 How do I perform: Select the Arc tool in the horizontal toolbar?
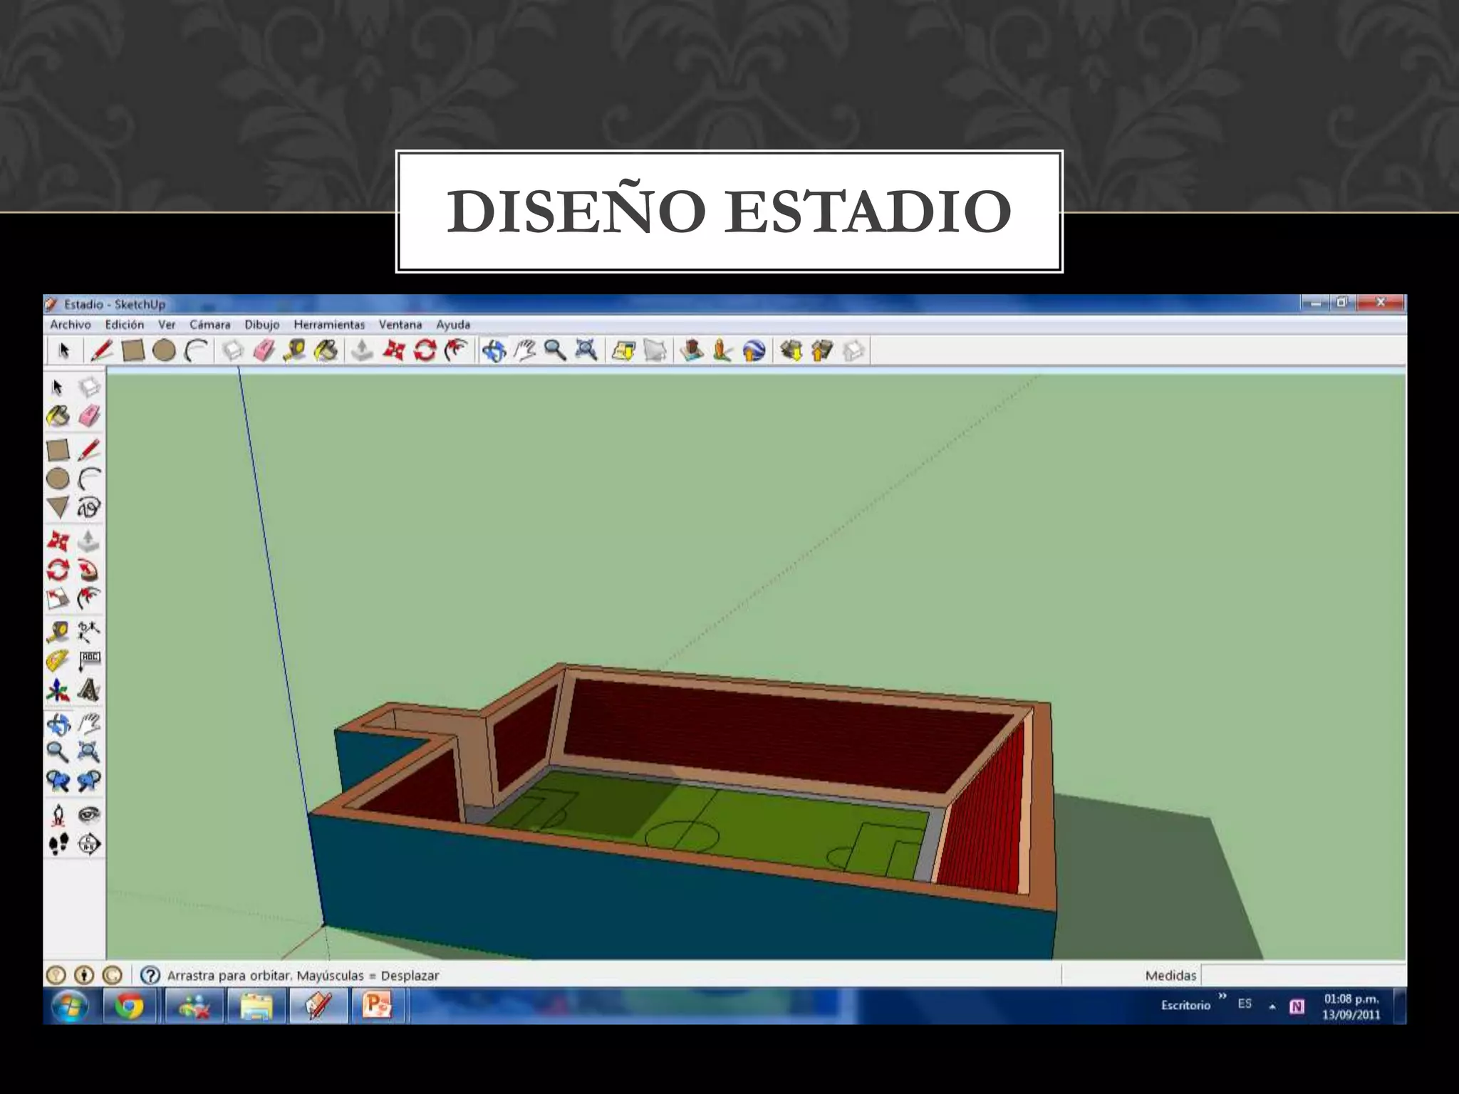click(196, 350)
